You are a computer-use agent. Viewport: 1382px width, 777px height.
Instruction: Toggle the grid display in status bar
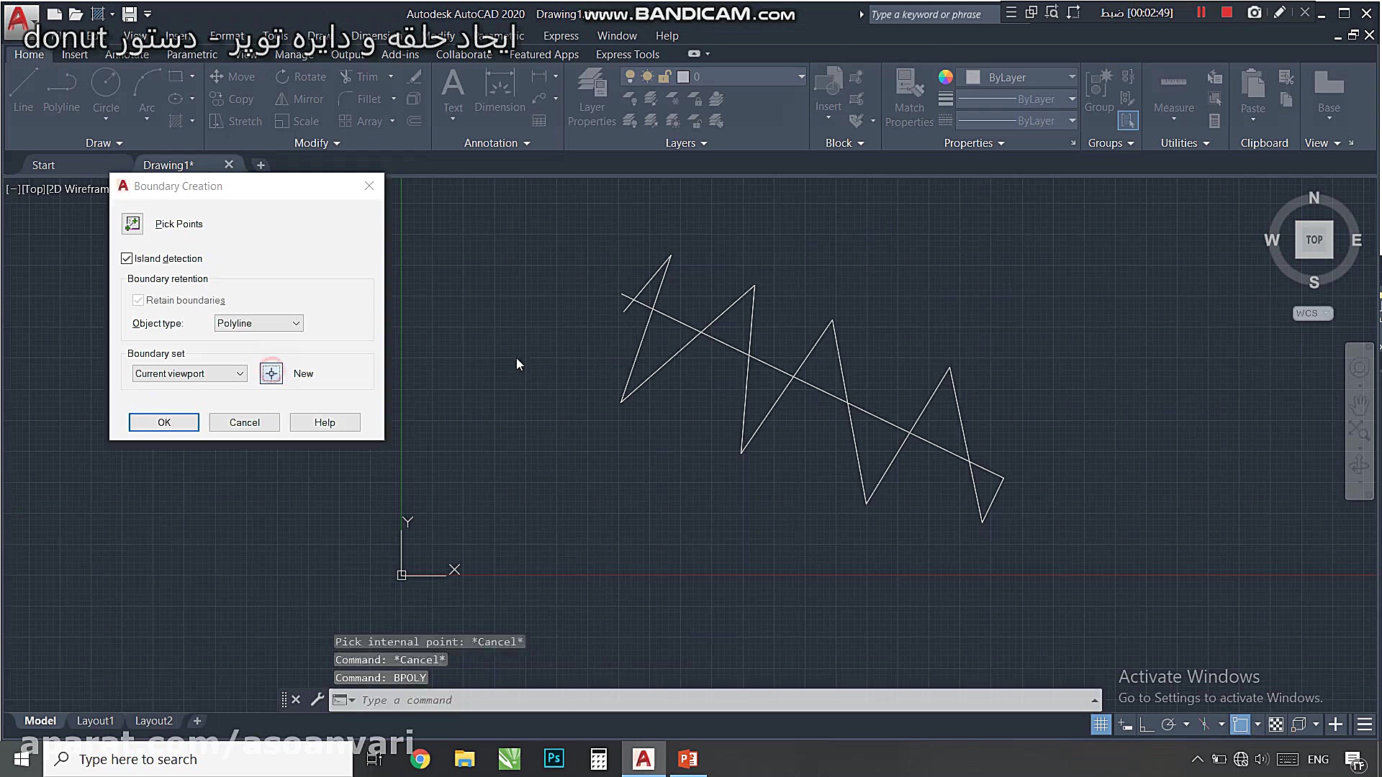(x=1101, y=724)
